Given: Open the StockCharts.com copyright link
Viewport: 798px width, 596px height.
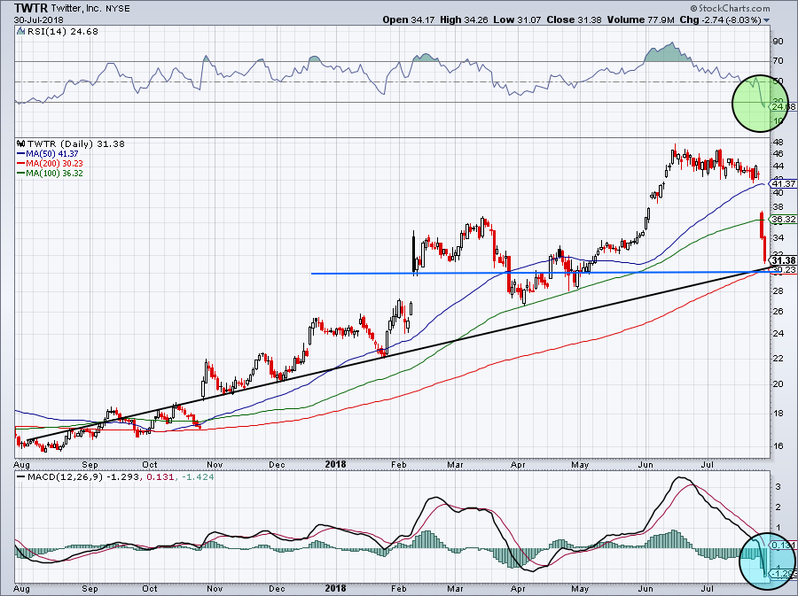Looking at the screenshot, I should pyautogui.click(x=731, y=8).
